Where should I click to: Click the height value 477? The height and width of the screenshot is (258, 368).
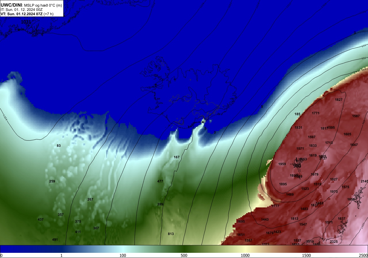pos(160,181)
